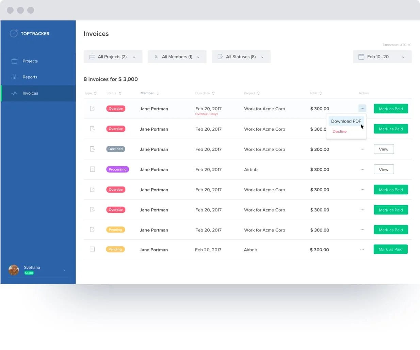420x350 pixels.
Task: Select the Projects icon in the sidebar
Action: coord(14,61)
